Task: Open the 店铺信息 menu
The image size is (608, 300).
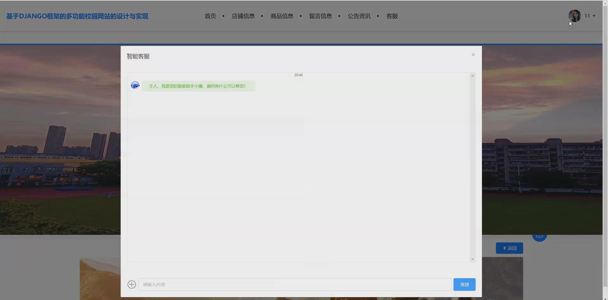Action: click(x=243, y=16)
